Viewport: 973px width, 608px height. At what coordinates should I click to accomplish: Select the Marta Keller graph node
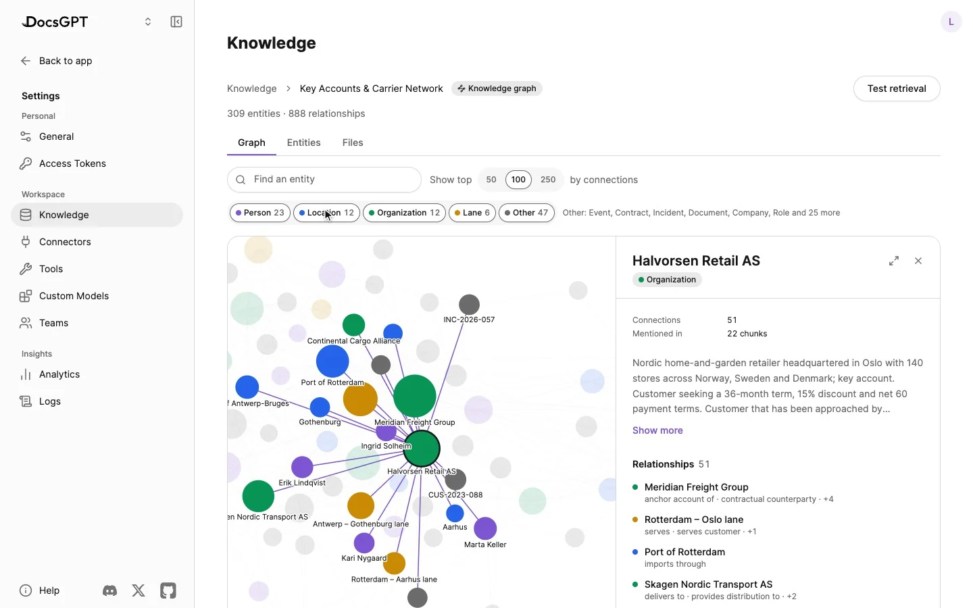[485, 528]
